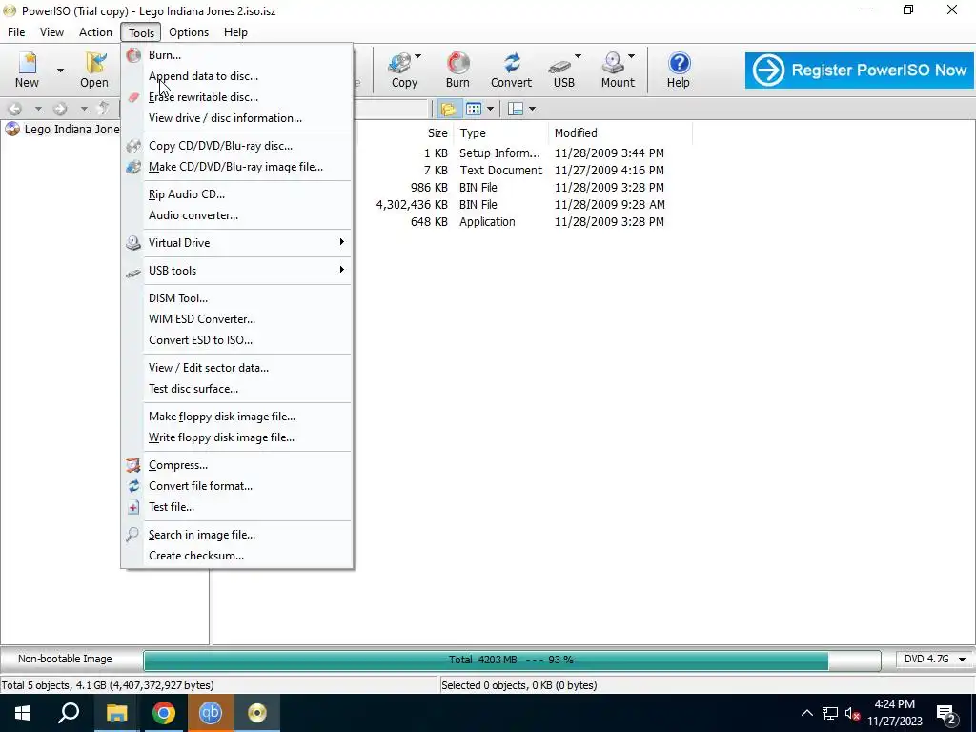Click the folder view icon in navigation bar

[x=448, y=109]
